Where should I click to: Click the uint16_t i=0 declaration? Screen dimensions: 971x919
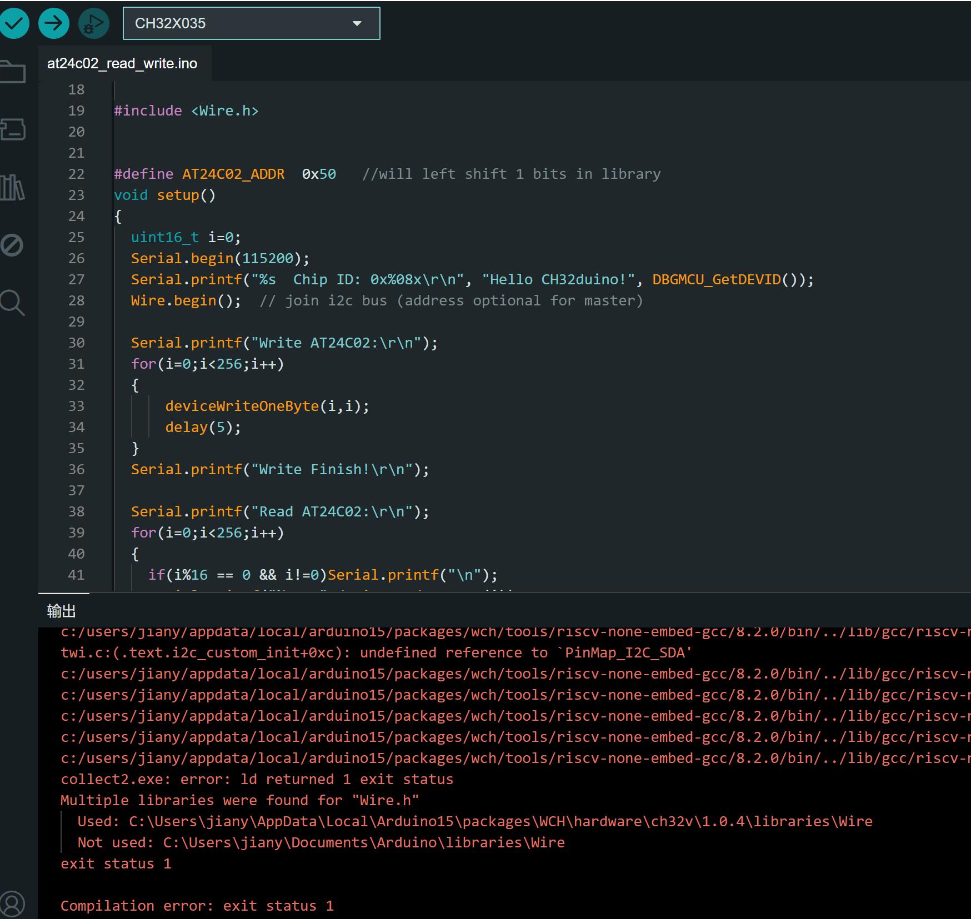pyautogui.click(x=186, y=237)
